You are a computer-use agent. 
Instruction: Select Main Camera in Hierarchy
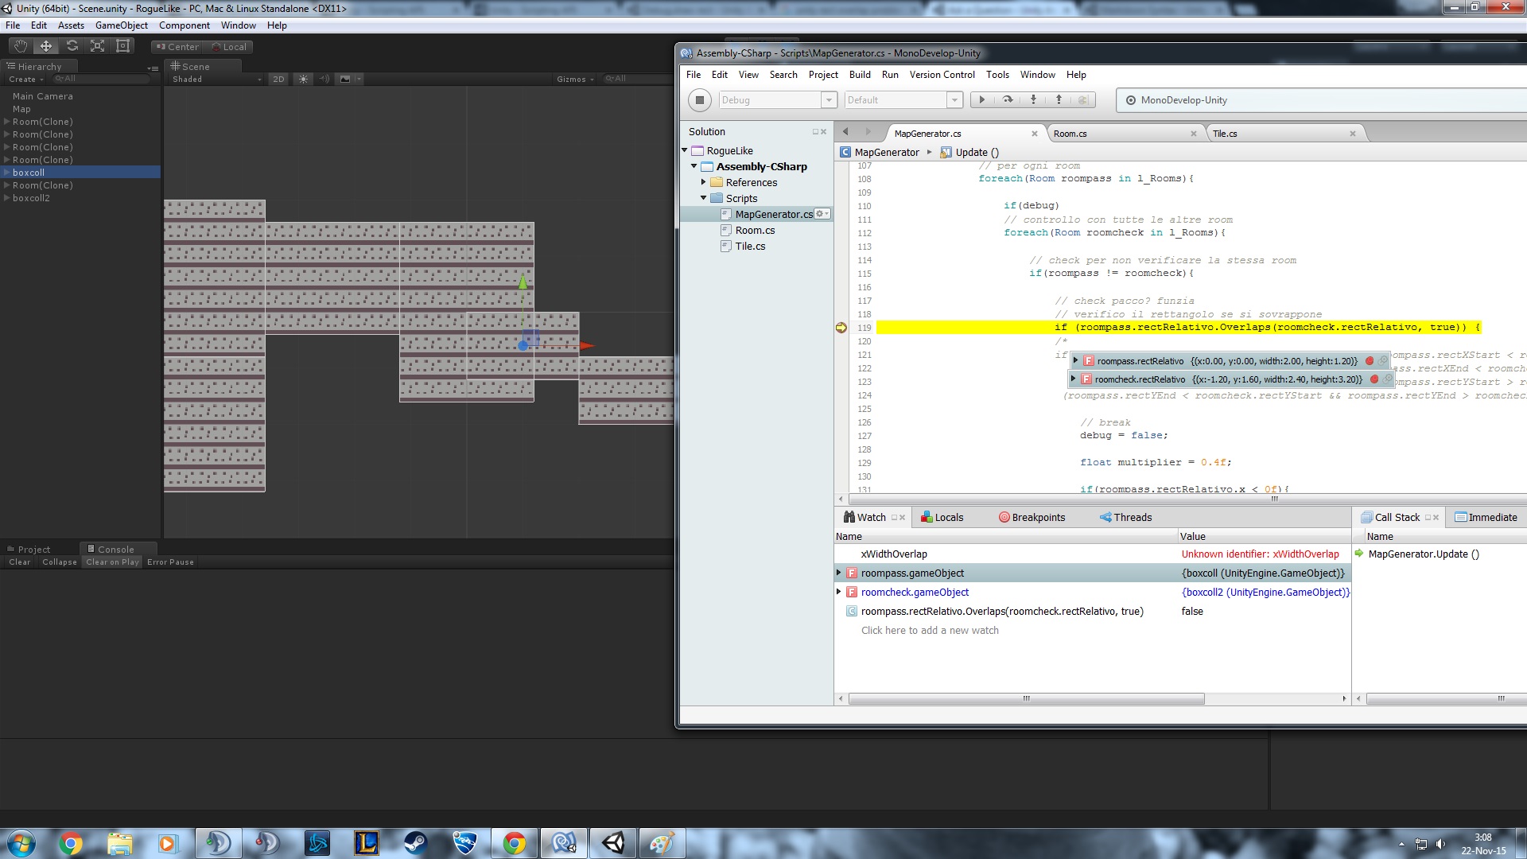[x=43, y=96]
